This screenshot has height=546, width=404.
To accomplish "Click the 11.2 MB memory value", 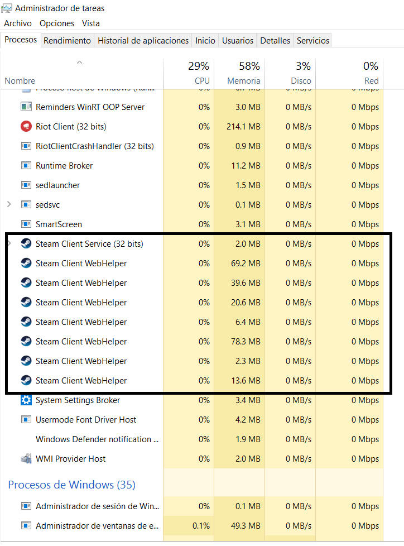I will pyautogui.click(x=246, y=165).
